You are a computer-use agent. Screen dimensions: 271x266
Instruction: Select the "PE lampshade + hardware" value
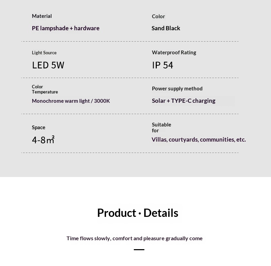(66, 28)
